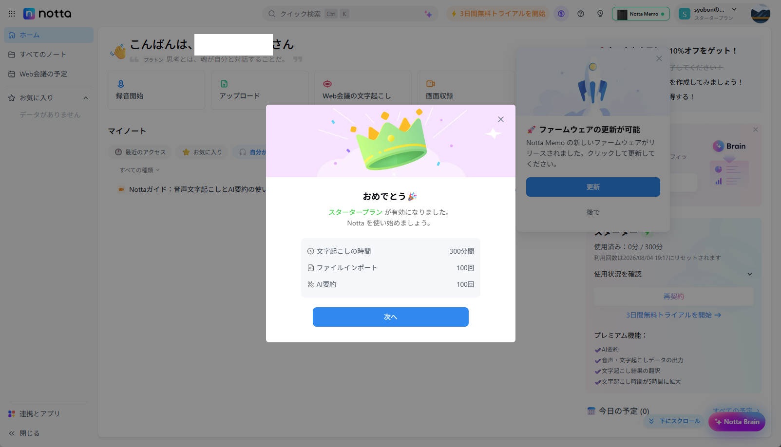Open 連携とアプリ in sidebar
Image resolution: width=781 pixels, height=447 pixels.
pyautogui.click(x=49, y=414)
